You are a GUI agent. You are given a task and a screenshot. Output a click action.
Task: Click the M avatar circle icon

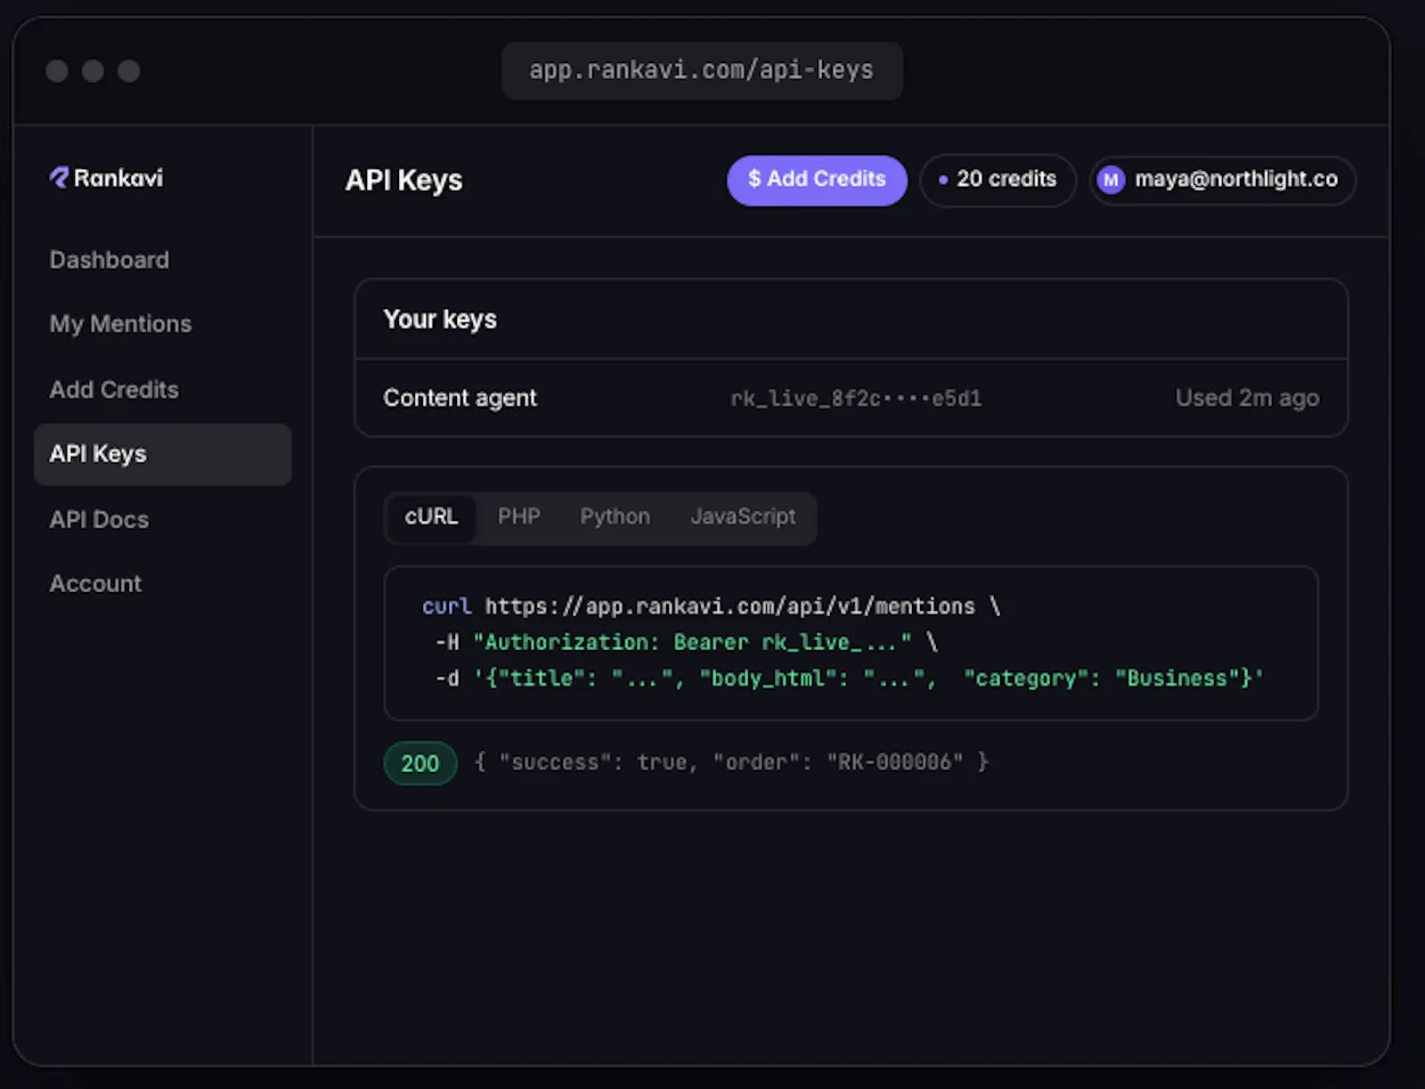pyautogui.click(x=1111, y=180)
